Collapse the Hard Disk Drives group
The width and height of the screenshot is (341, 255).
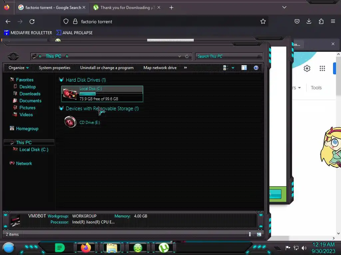pyautogui.click(x=61, y=80)
